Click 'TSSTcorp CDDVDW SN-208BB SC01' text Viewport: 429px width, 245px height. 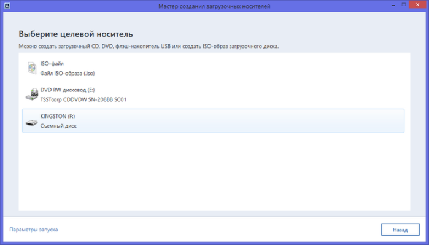[x=83, y=99]
